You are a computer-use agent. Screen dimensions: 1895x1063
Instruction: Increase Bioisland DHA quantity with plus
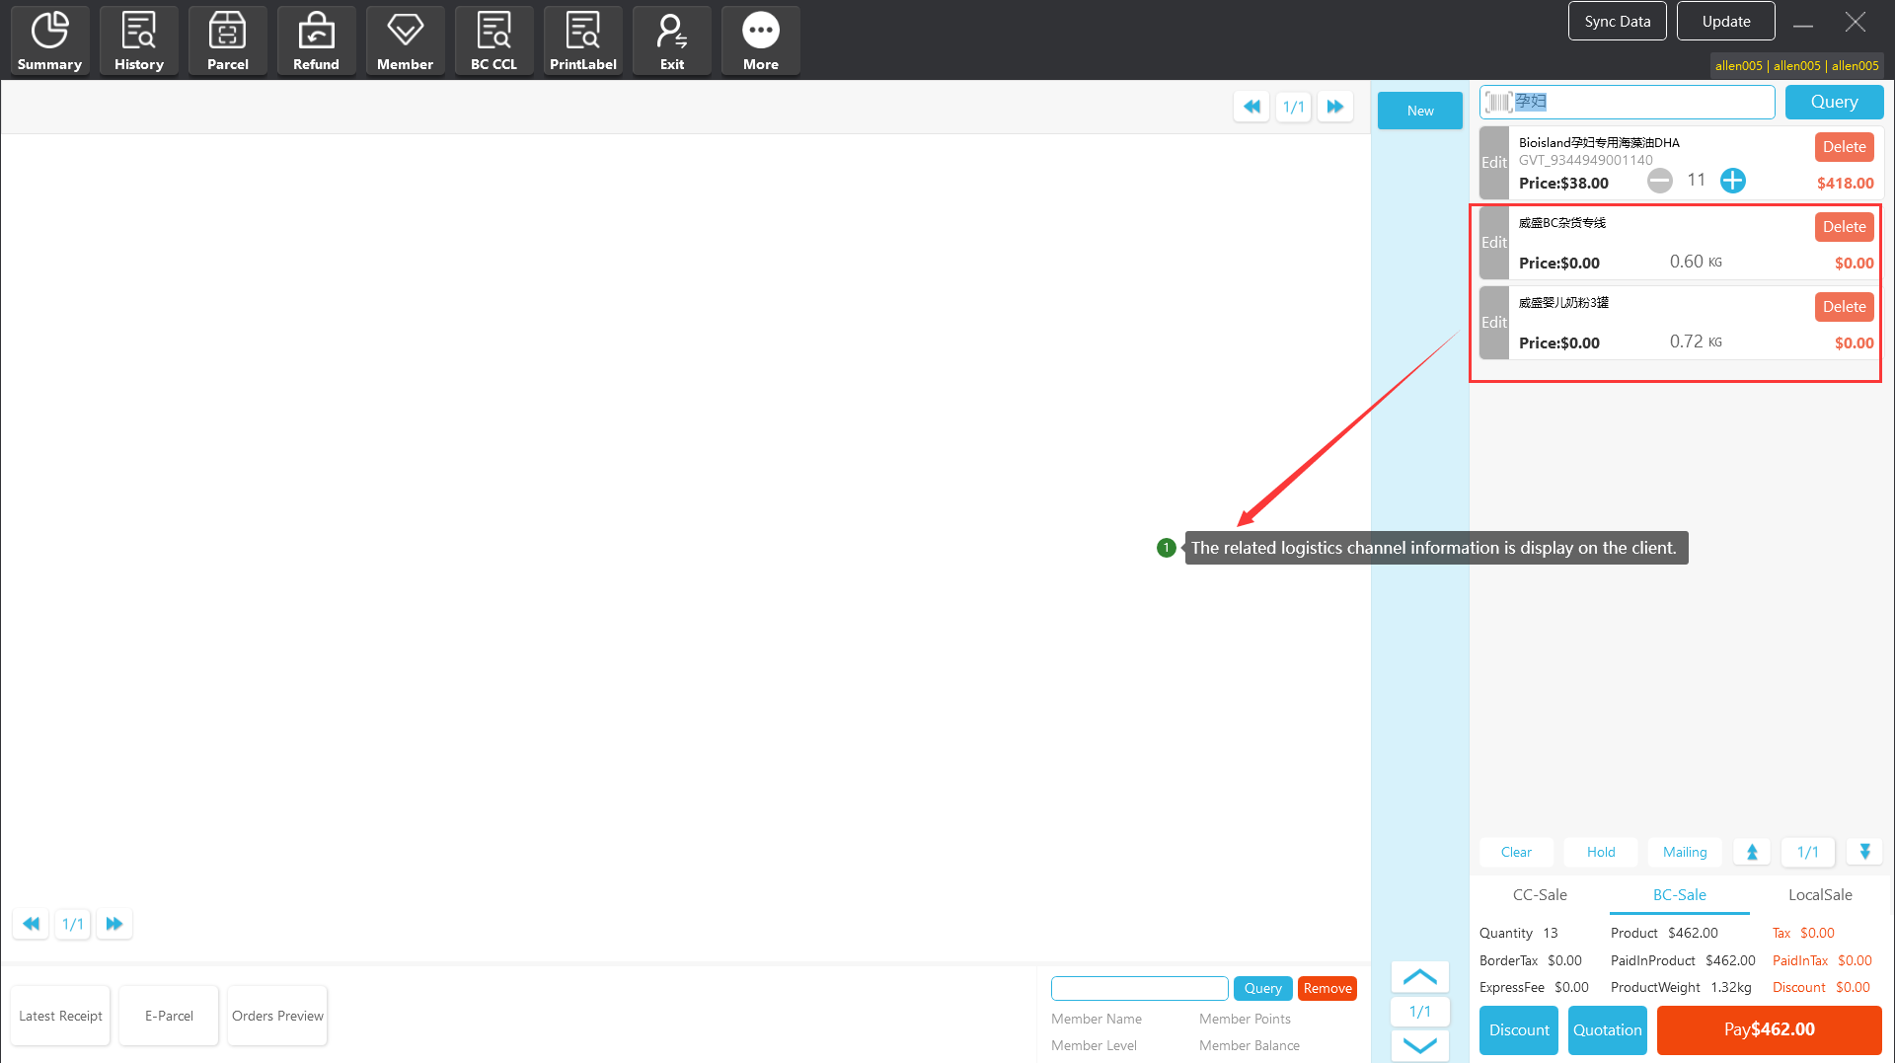[1732, 181]
